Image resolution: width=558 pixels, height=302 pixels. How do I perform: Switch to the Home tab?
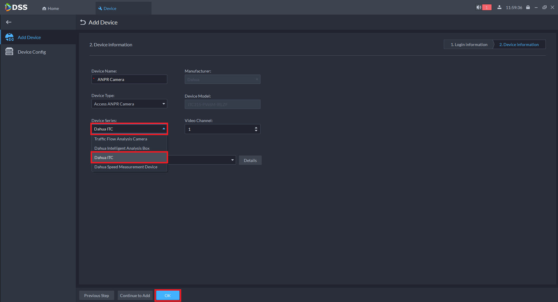pyautogui.click(x=51, y=8)
